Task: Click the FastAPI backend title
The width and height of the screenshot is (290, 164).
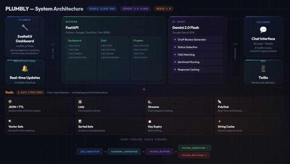Action: point(72,28)
